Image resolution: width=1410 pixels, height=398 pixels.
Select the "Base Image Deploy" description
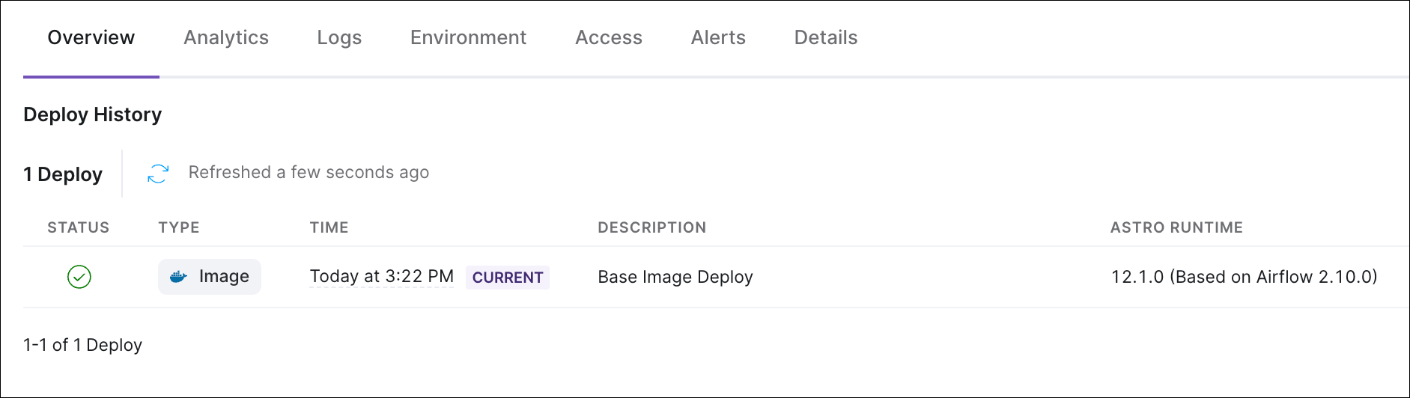(x=675, y=277)
